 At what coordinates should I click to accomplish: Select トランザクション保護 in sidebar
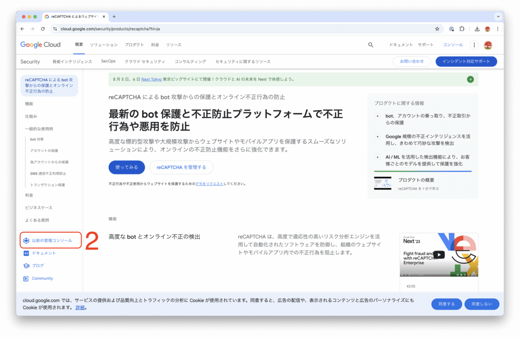(x=47, y=185)
